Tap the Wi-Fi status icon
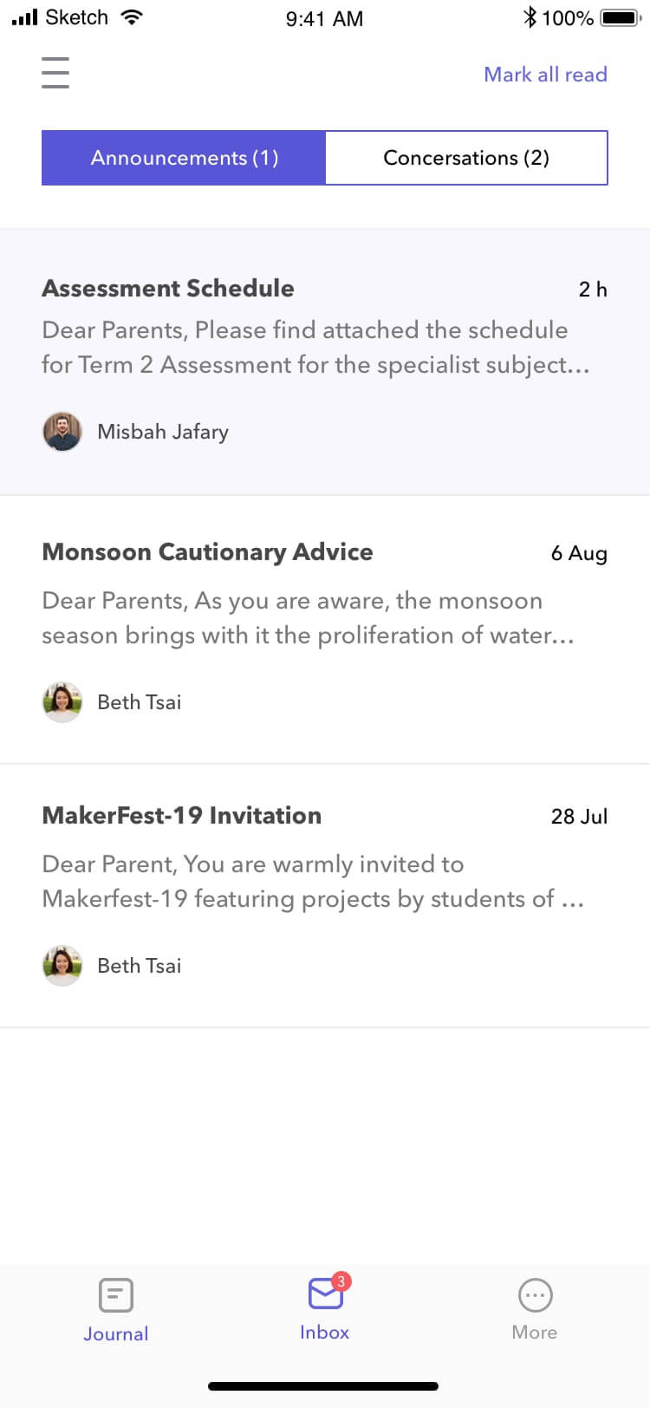This screenshot has height=1408, width=650. coord(132,17)
